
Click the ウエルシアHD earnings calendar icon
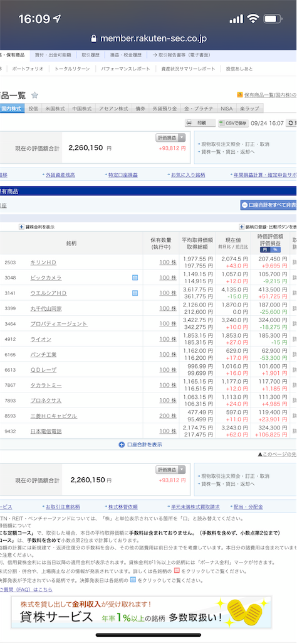pos(135,293)
